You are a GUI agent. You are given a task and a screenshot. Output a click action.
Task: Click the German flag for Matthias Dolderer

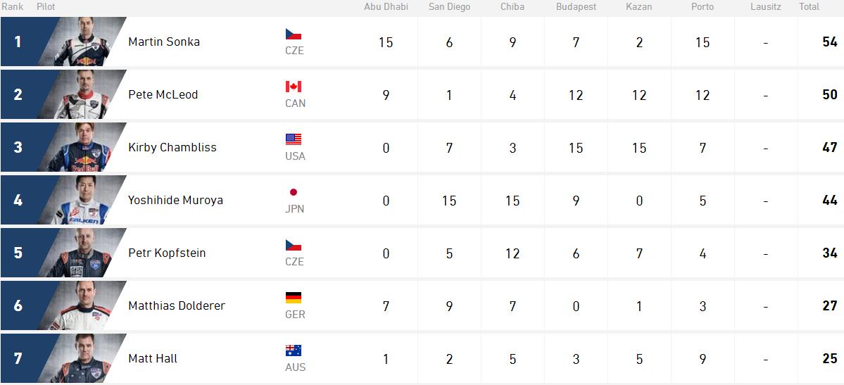[x=294, y=298]
